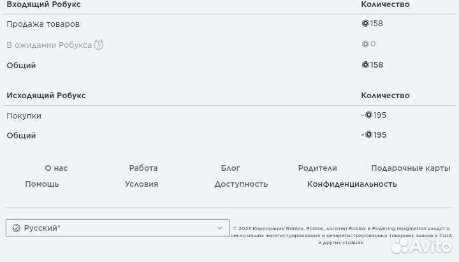This screenshot has width=459, height=262.
Task: Open the О нас footer link
Action: point(56,168)
